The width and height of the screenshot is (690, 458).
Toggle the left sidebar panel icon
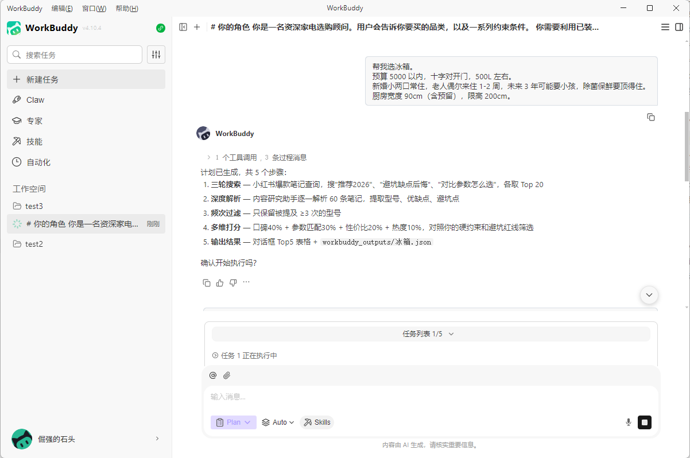[183, 27]
